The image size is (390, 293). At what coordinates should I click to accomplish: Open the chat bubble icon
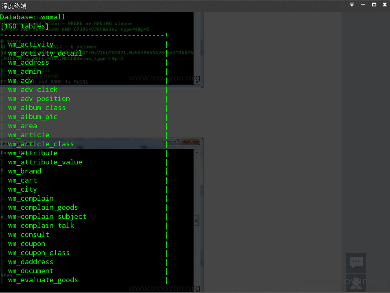coord(356,263)
